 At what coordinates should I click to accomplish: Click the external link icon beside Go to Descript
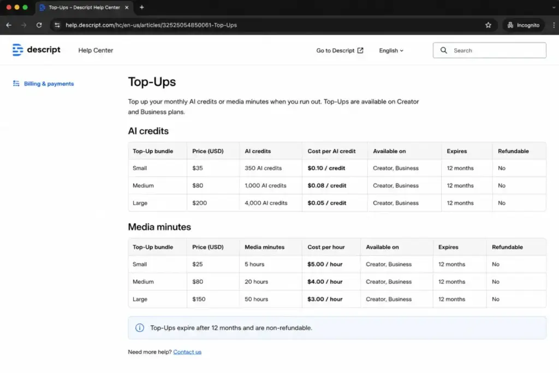pyautogui.click(x=360, y=50)
